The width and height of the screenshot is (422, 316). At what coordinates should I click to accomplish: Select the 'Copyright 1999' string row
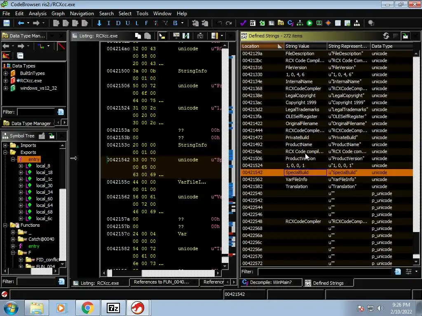[326, 102]
